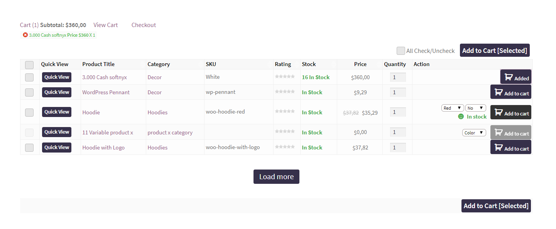
Task: Toggle the All Check/Uncheck checkbox
Action: (401, 51)
